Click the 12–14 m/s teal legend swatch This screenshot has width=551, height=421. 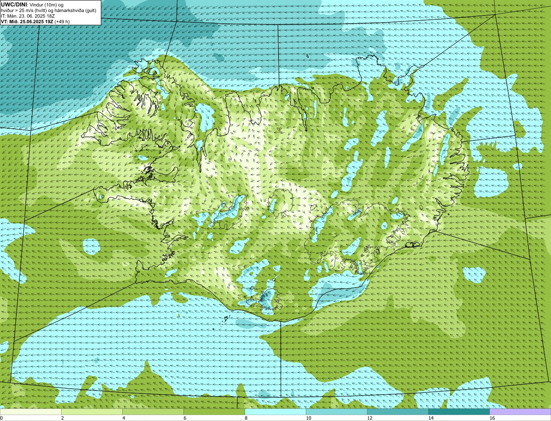click(398, 412)
